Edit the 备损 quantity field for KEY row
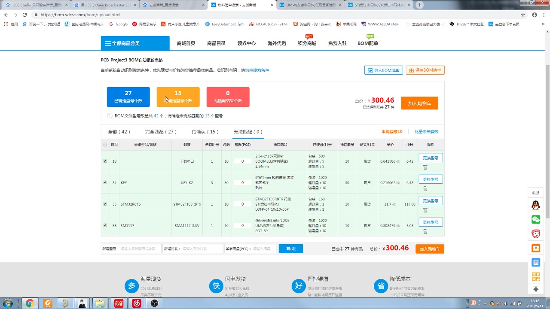 [x=243, y=183]
